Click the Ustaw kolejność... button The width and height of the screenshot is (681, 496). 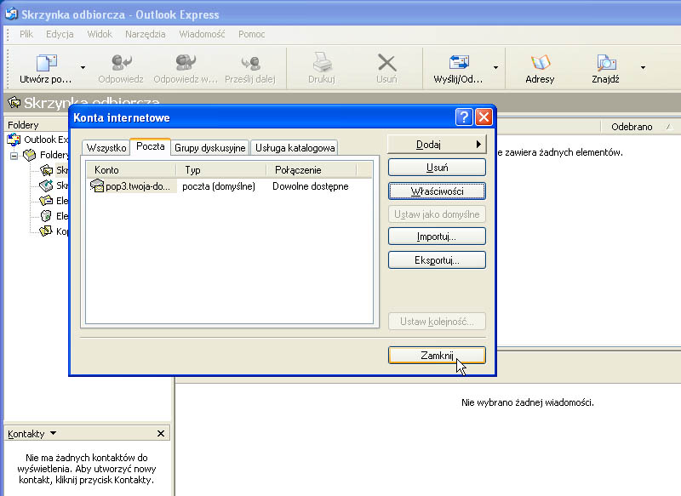[437, 322]
